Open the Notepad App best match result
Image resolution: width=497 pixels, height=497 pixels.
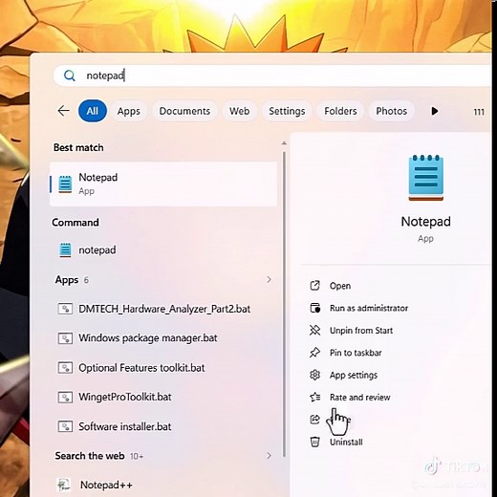(163, 184)
